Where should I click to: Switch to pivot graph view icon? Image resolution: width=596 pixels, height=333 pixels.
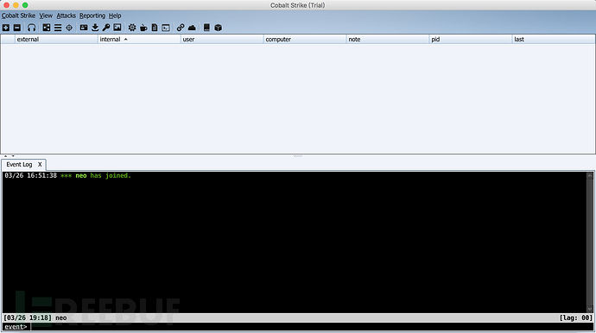point(47,28)
